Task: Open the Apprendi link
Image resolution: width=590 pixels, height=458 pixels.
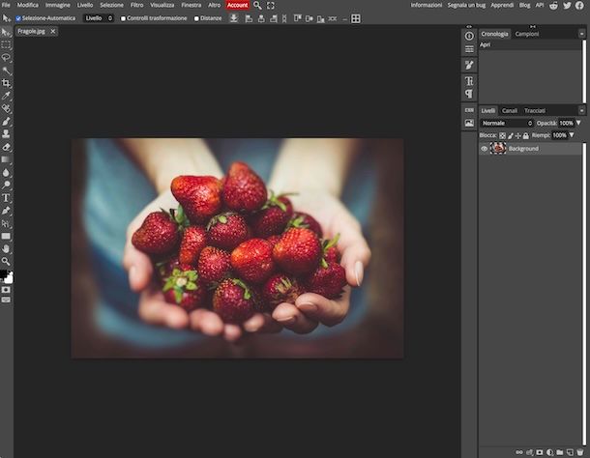Action: (502, 5)
